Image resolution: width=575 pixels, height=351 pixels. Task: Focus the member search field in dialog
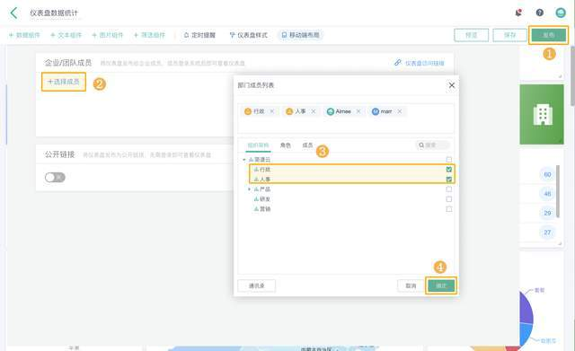tap(433, 145)
